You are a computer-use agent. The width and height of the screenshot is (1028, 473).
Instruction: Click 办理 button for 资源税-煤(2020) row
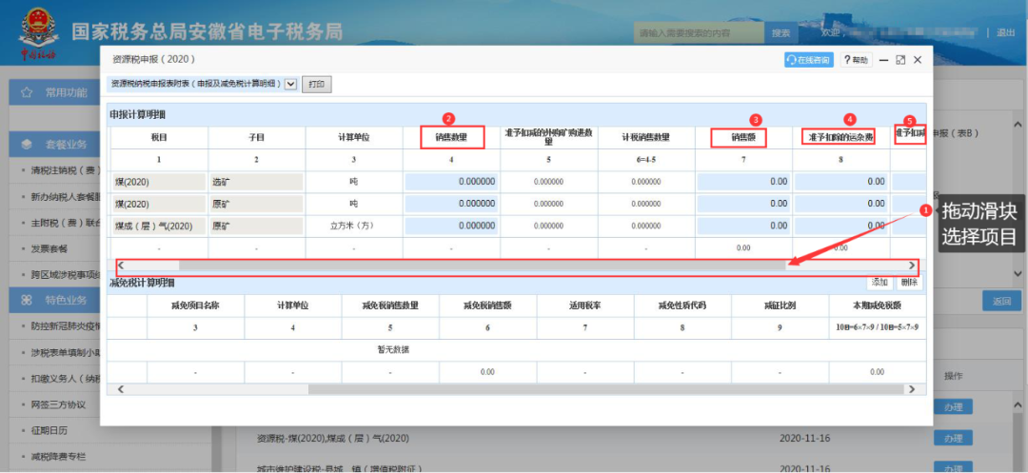(x=953, y=438)
